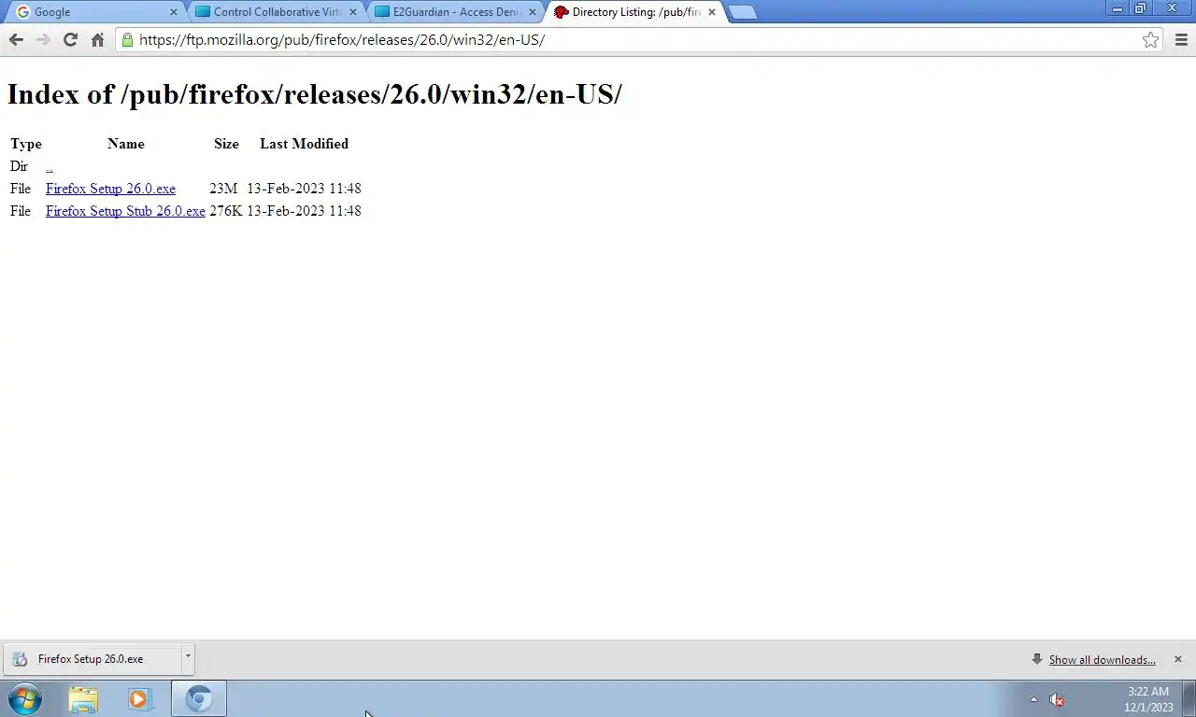The height and width of the screenshot is (717, 1196).
Task: Click the Show desktop button
Action: coord(1189,698)
